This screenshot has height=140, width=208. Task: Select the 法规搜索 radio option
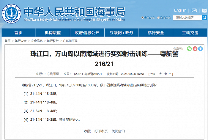coord(158,18)
